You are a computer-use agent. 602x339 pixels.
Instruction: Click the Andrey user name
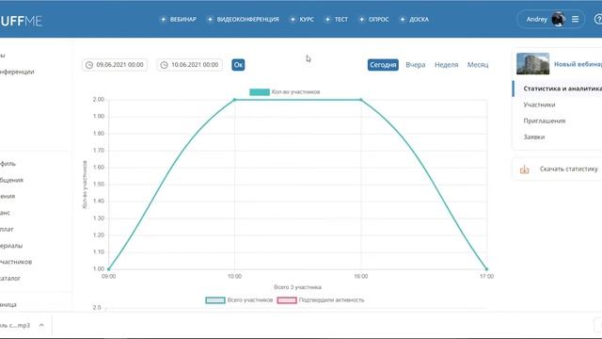(x=536, y=19)
